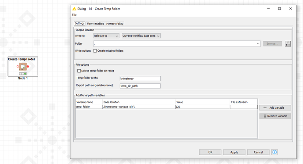The image size is (303, 164).
Task: Click the node's red output port
Action: (x=28, y=67)
